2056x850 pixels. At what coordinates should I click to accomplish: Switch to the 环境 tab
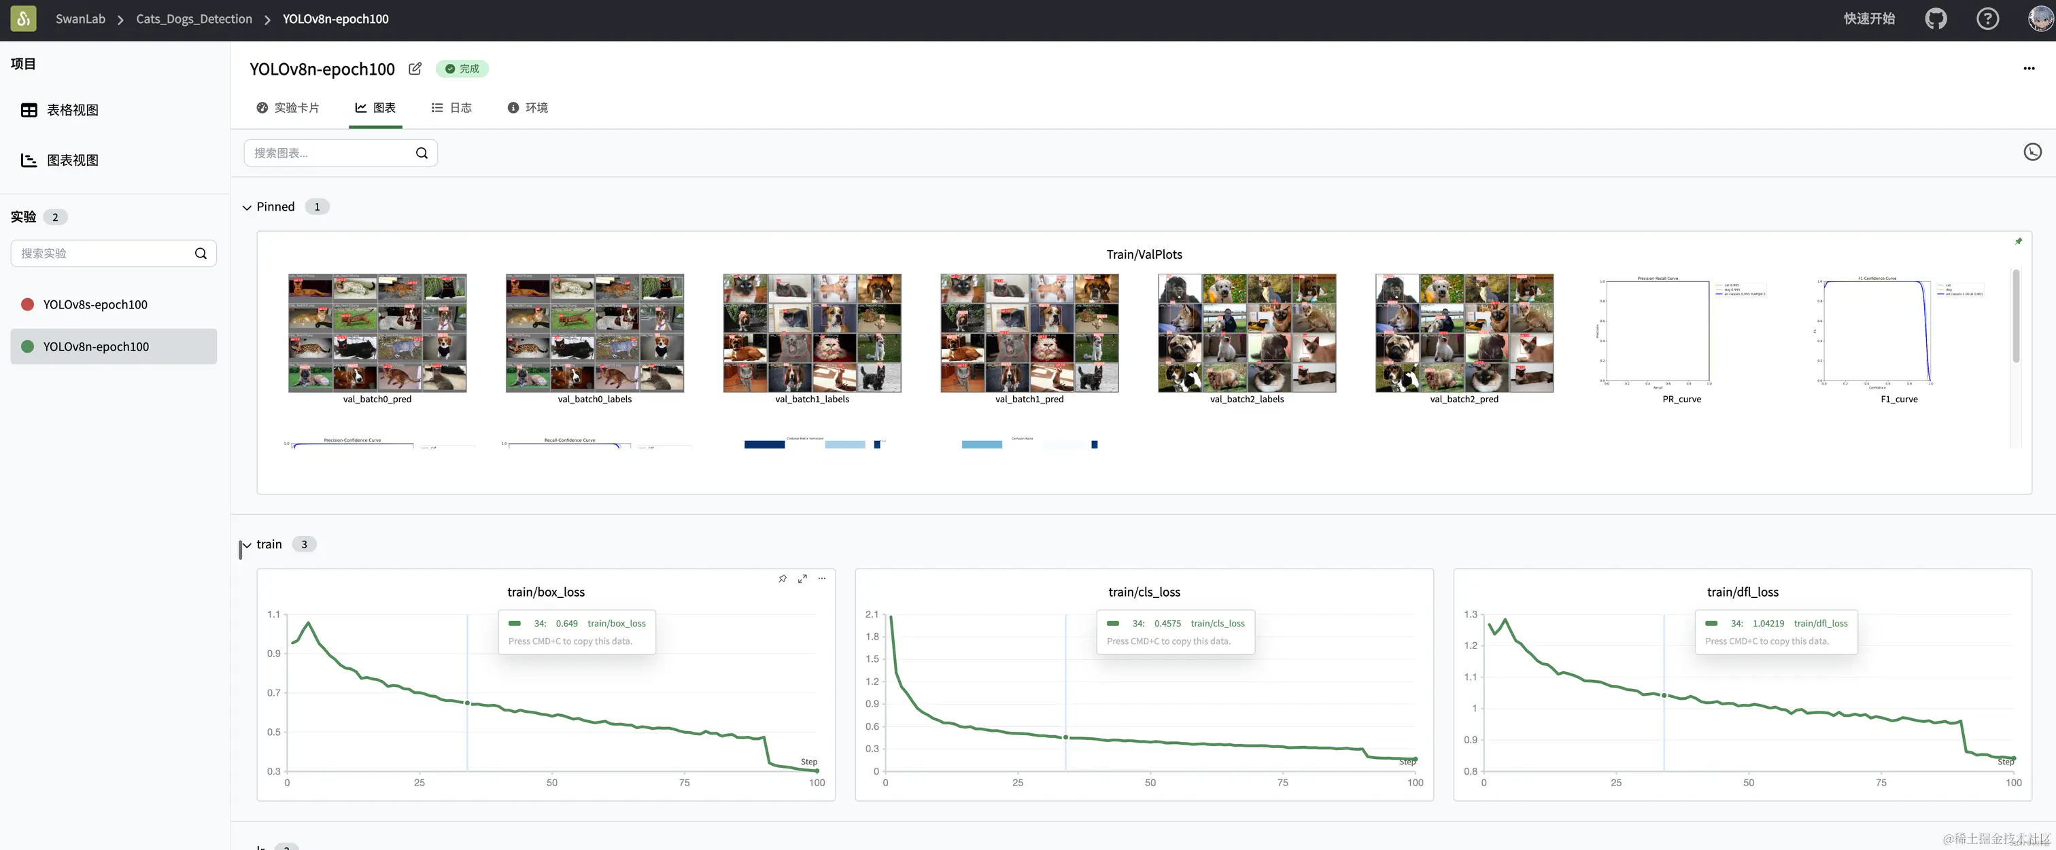pos(528,107)
